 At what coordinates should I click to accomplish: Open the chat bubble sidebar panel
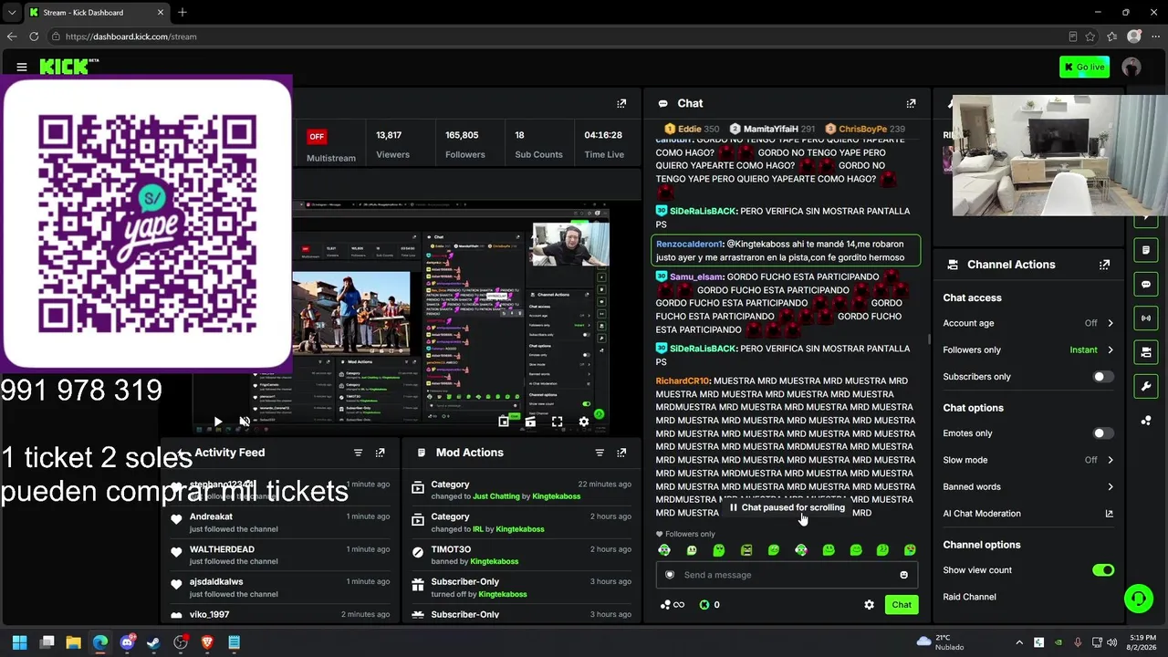tap(1146, 285)
